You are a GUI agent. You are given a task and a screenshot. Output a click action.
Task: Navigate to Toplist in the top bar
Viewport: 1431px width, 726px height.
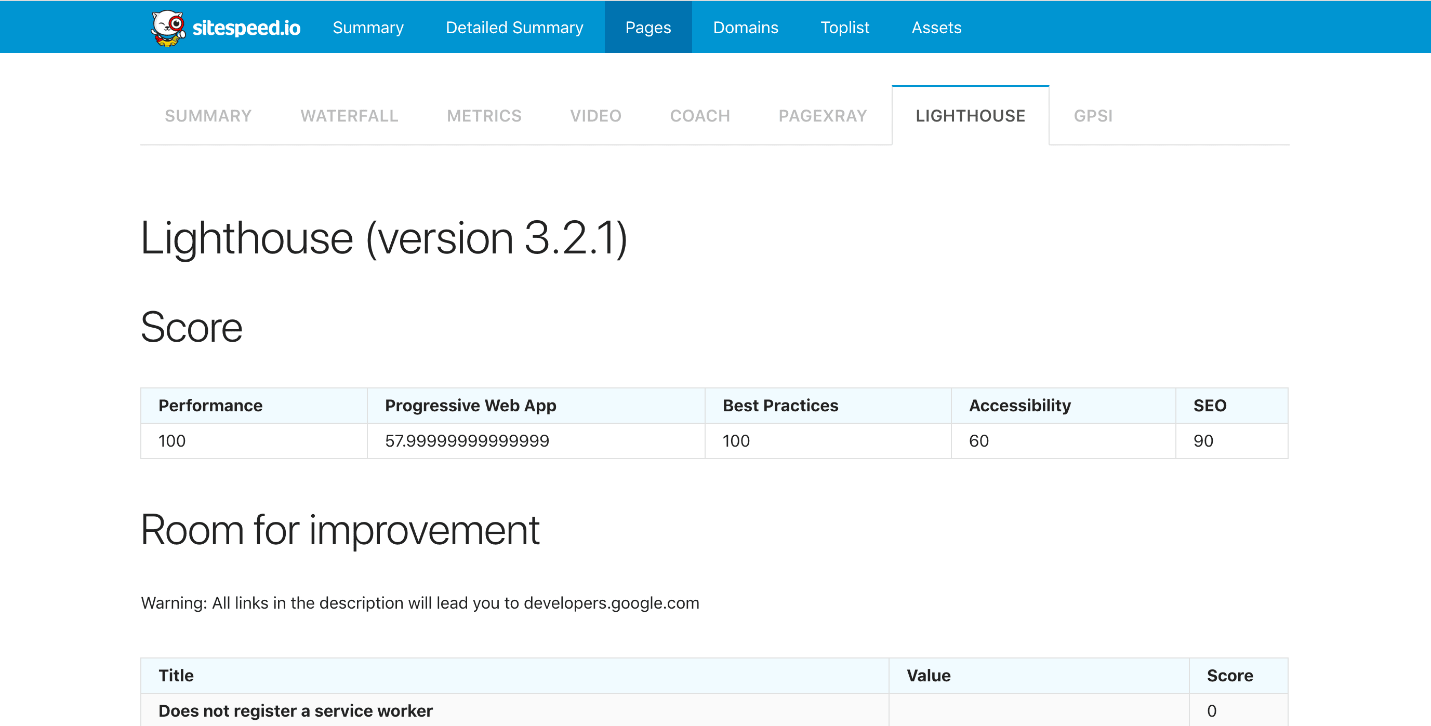(844, 28)
